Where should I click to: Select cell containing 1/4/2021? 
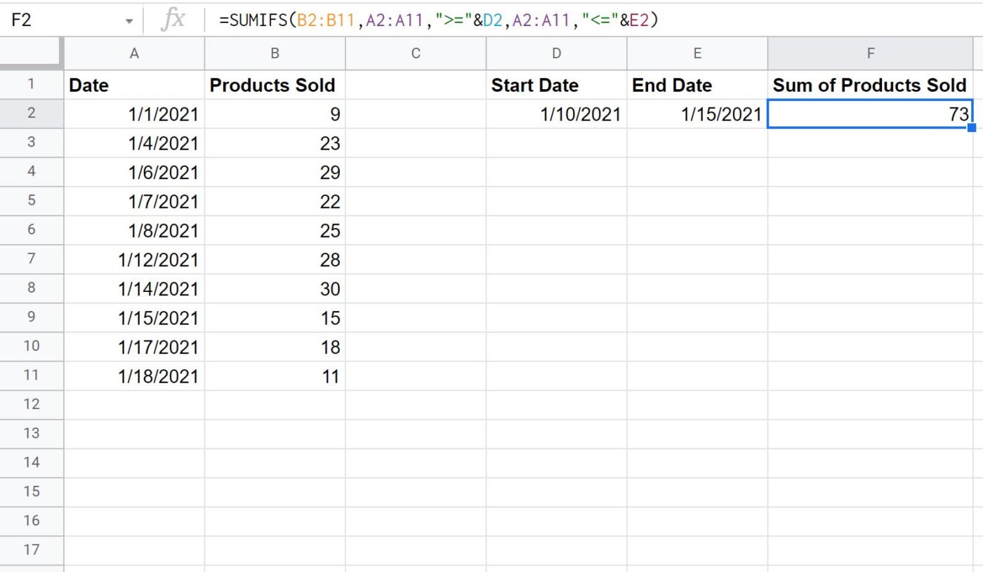tap(134, 143)
